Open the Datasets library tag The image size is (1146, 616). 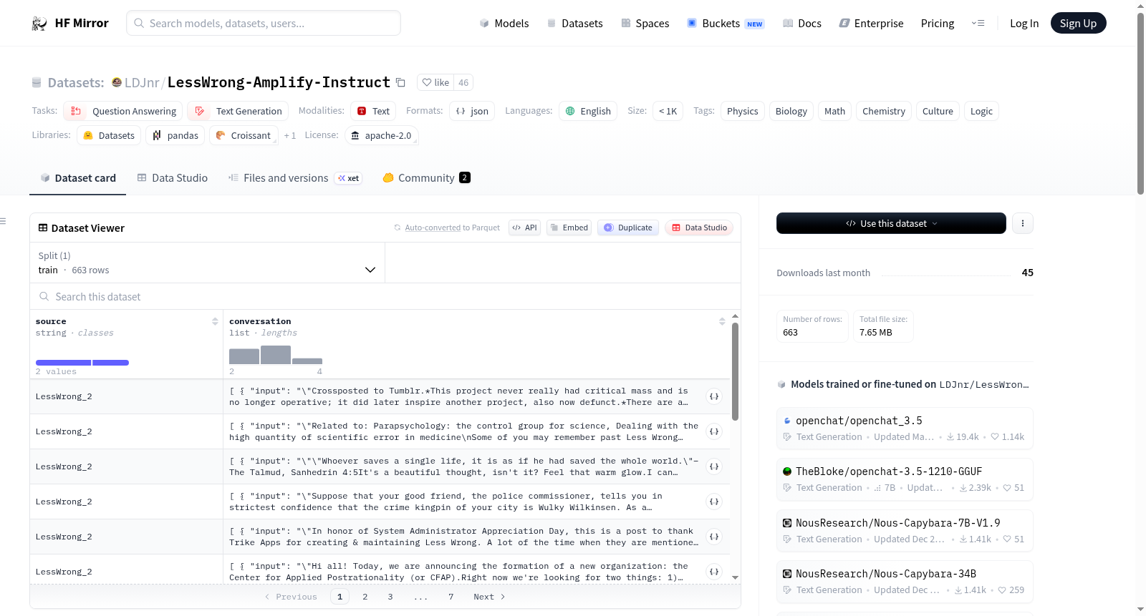[x=109, y=135]
